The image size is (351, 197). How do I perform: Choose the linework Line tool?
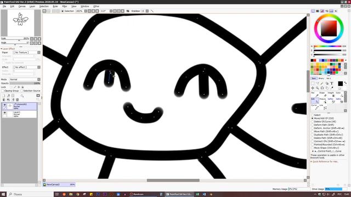pos(323,107)
